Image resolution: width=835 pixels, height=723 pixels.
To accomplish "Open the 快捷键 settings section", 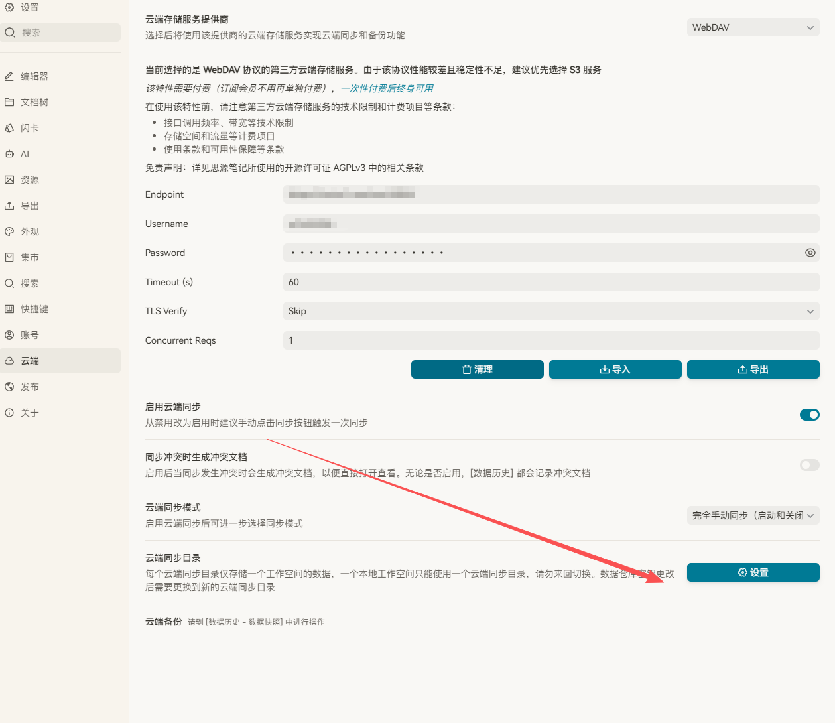I will click(x=60, y=309).
